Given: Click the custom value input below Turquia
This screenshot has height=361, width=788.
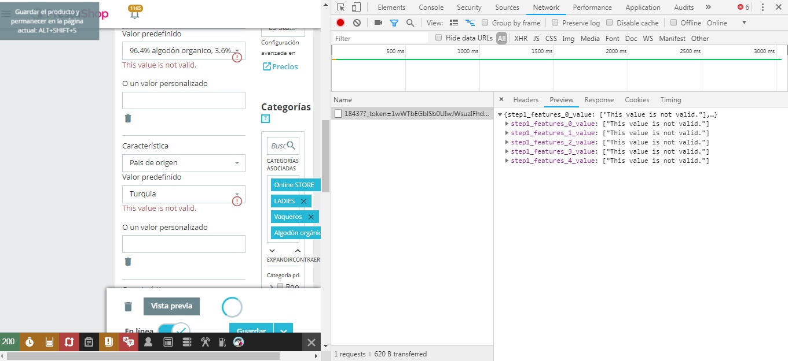Looking at the screenshot, I should pos(184,244).
